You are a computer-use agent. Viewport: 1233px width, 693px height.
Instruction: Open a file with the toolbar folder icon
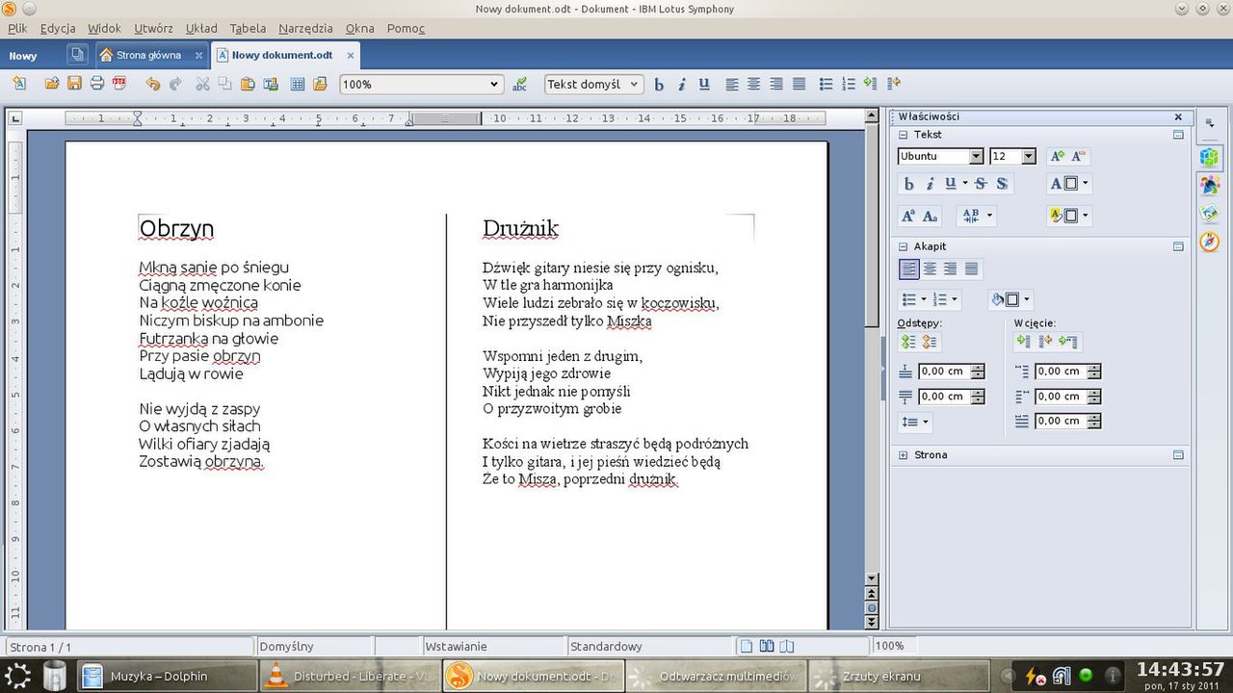(52, 84)
